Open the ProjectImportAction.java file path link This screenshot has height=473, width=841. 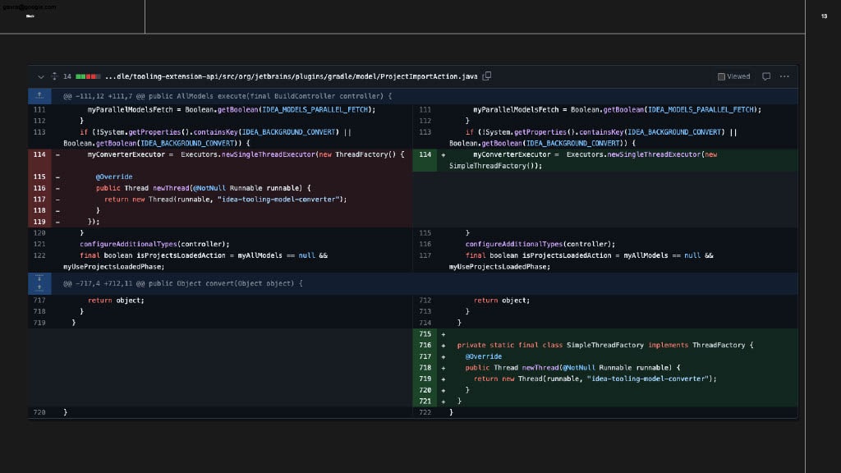coord(292,76)
